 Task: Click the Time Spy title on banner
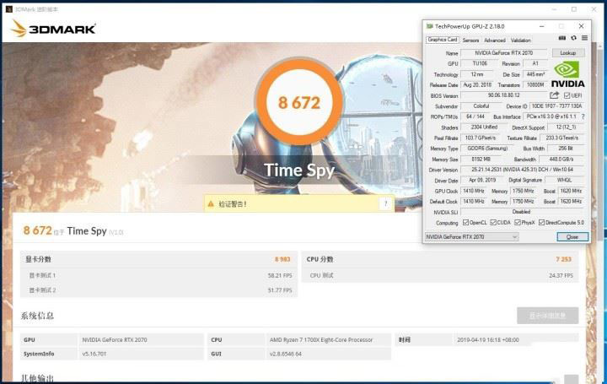click(x=298, y=170)
